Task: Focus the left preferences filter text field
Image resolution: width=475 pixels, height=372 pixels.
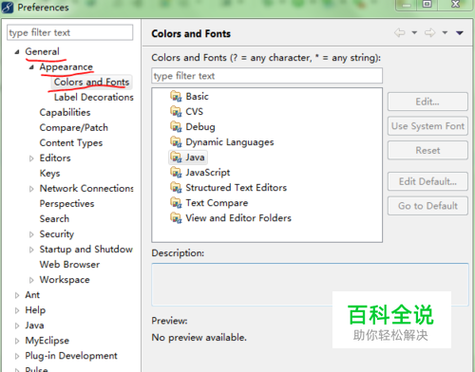Action: (70, 32)
